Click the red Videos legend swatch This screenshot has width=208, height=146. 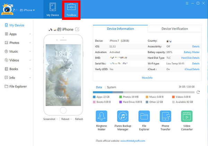coord(173,97)
